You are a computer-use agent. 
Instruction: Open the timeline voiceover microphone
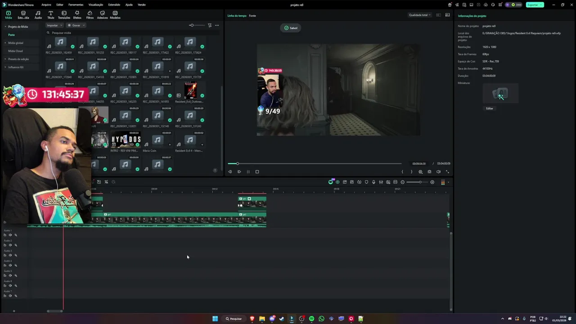373,182
